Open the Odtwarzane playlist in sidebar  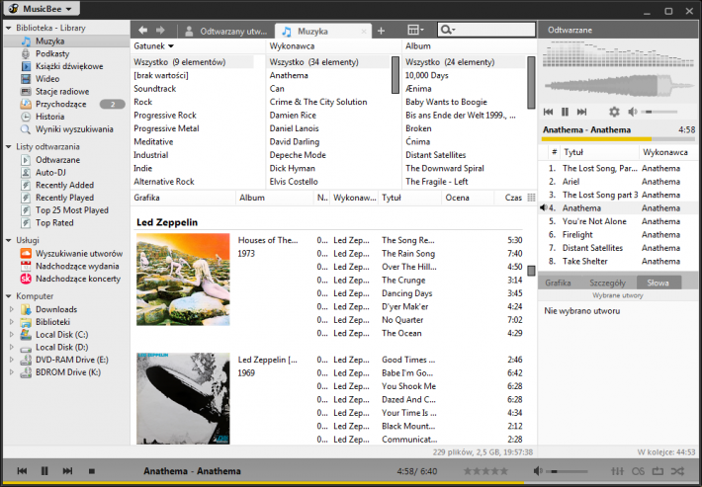pos(57,160)
